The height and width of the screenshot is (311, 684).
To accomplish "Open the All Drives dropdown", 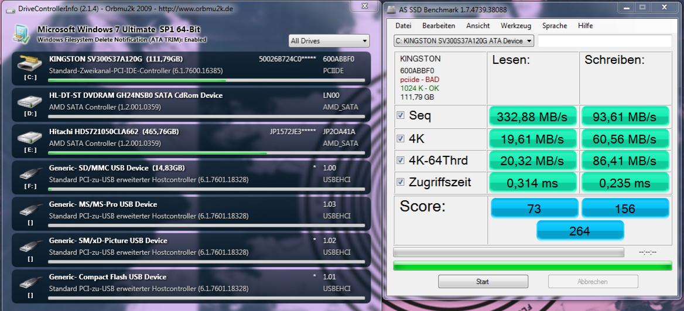I will tap(329, 41).
